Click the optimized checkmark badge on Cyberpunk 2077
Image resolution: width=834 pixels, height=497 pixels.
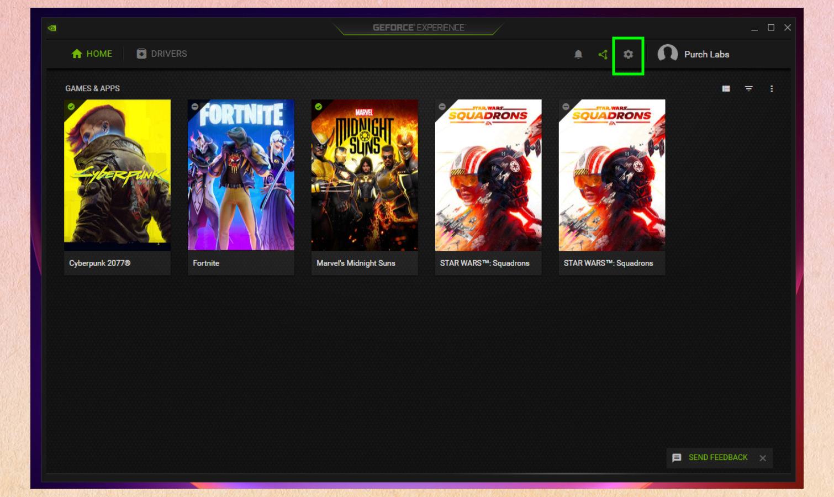(71, 107)
